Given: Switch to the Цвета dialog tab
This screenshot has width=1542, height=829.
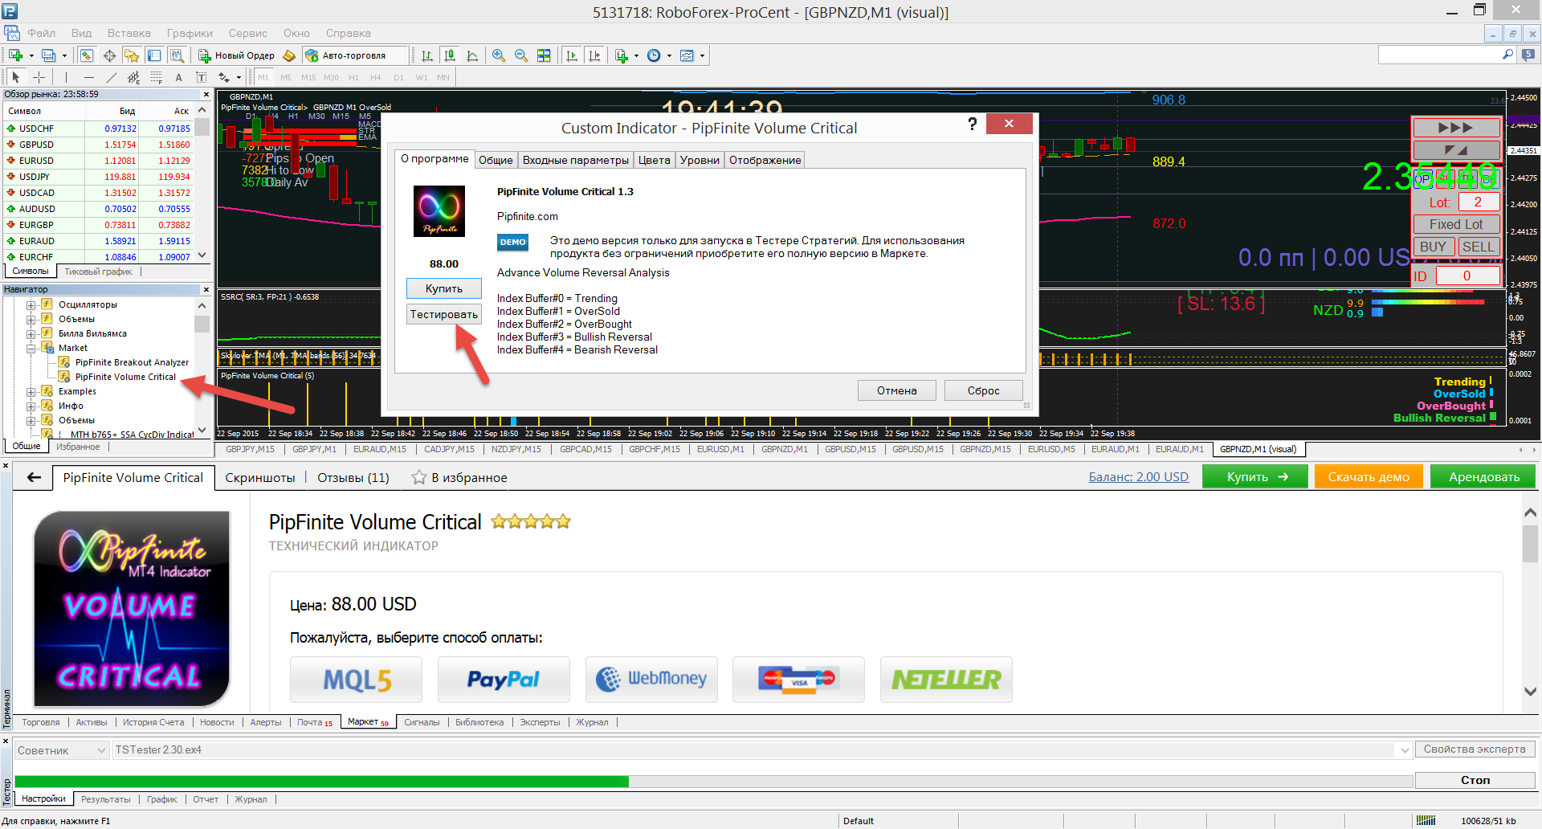Looking at the screenshot, I should point(654,160).
